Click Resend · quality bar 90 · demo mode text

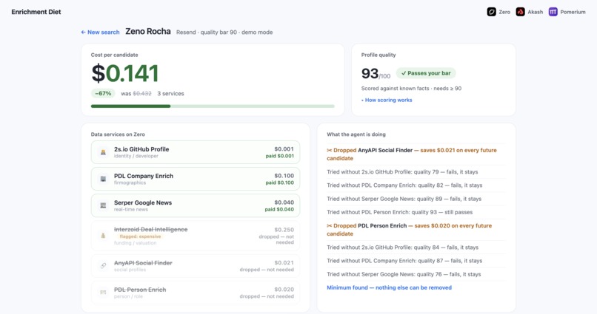pos(224,33)
